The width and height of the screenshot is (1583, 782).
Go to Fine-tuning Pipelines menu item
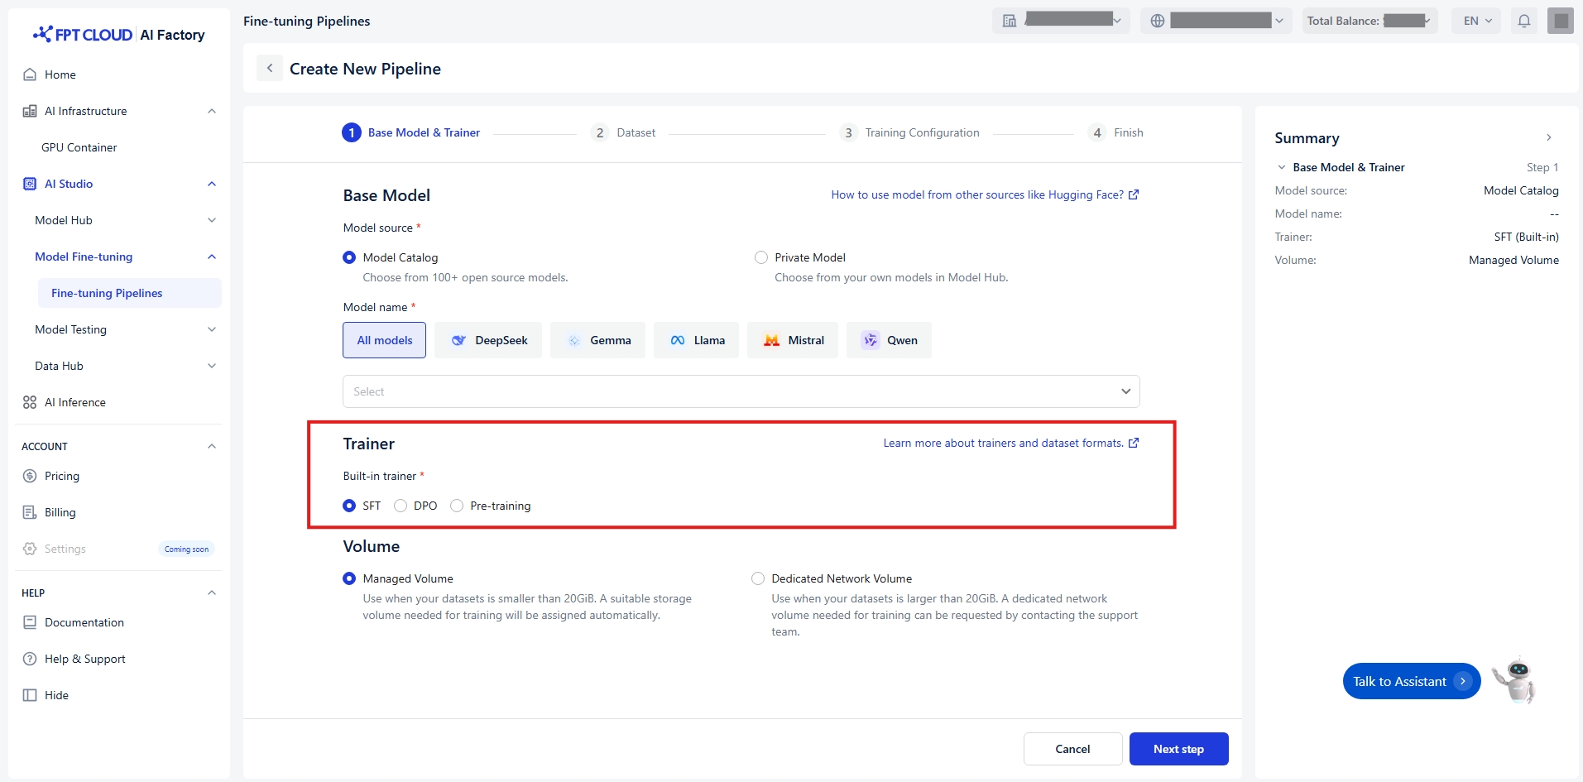pos(107,293)
